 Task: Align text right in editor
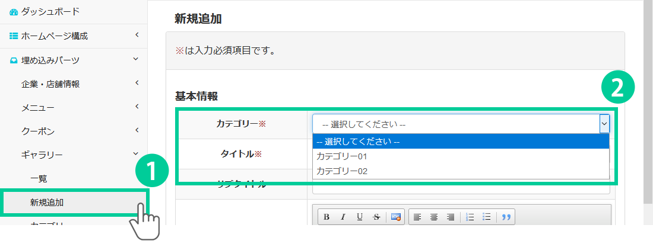(x=451, y=217)
